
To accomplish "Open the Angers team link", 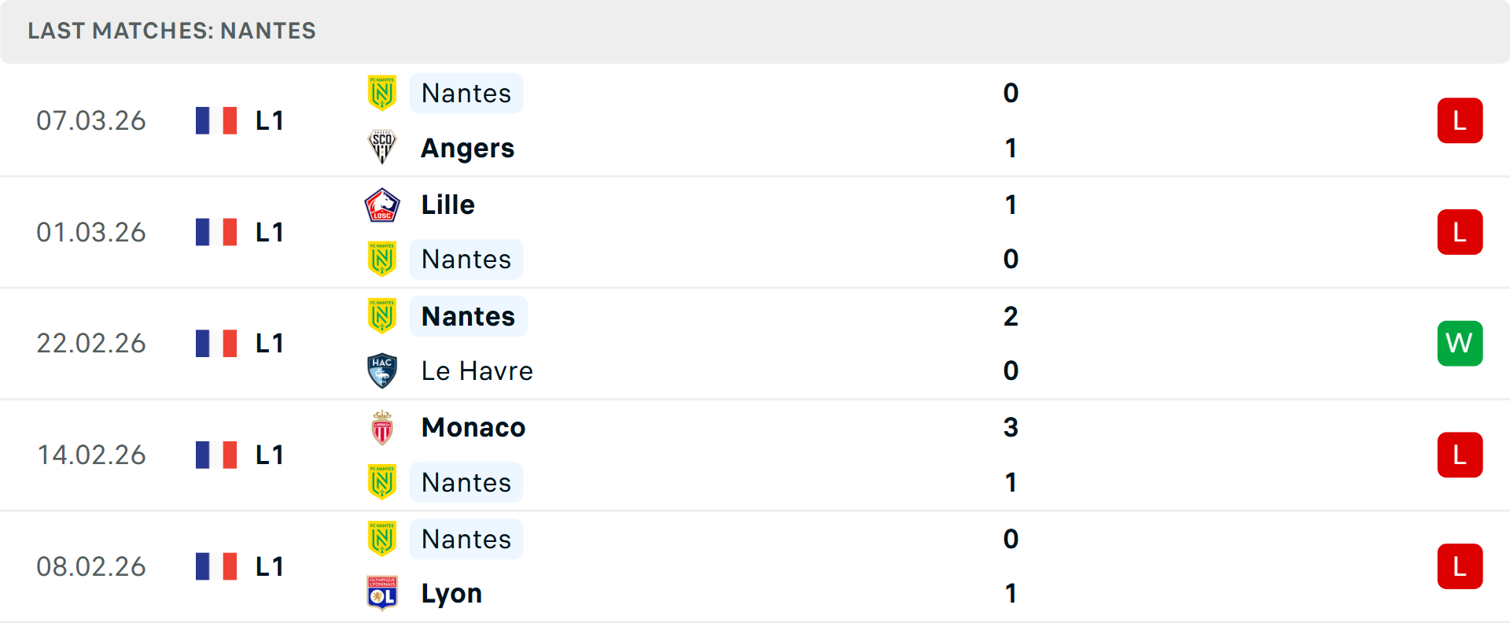I will [467, 148].
